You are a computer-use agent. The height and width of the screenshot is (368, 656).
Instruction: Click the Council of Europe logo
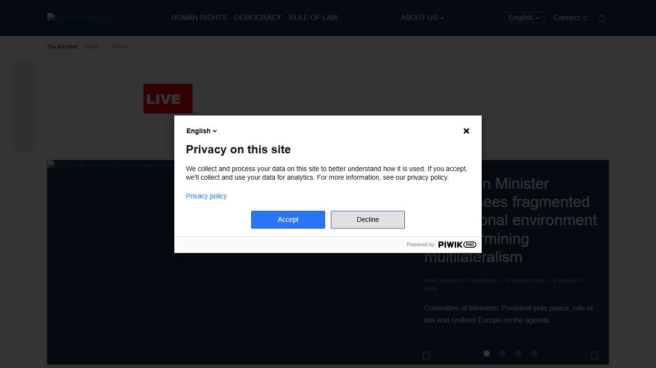click(x=80, y=18)
